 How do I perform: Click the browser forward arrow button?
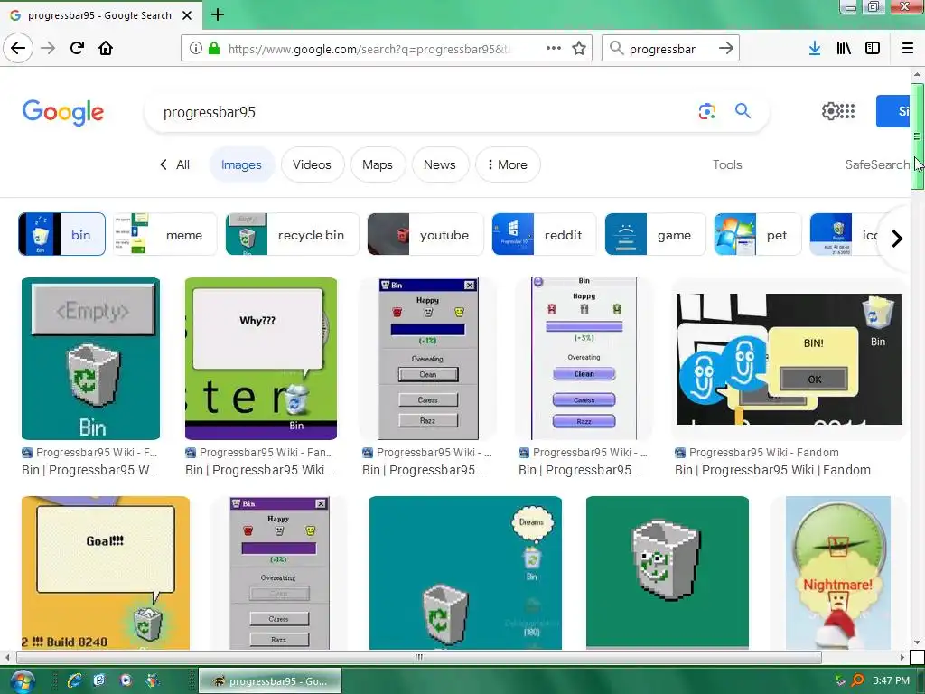[48, 48]
